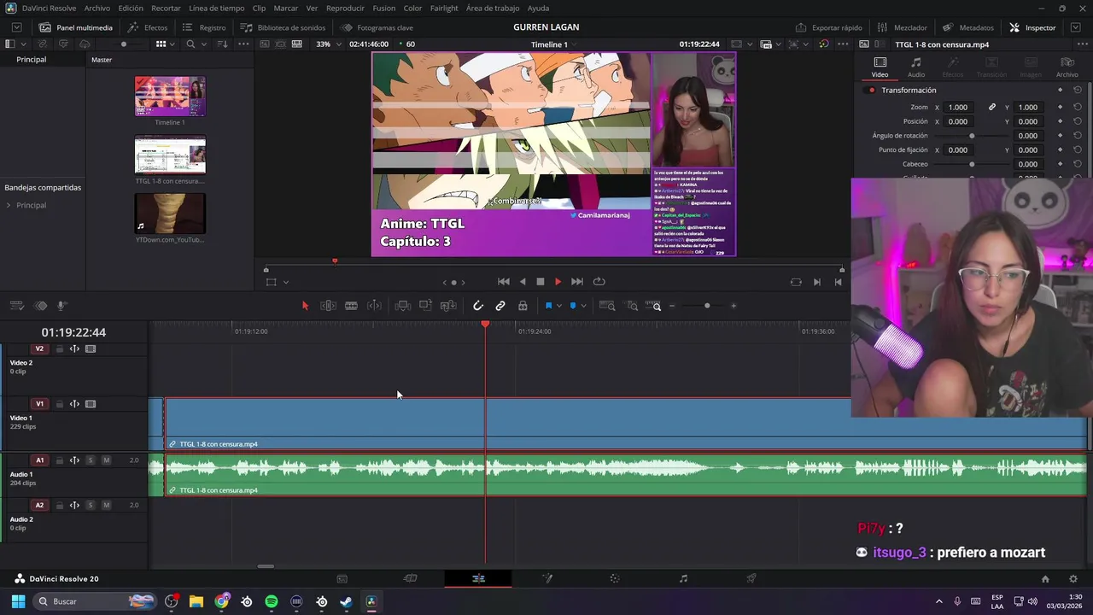Select the Blade edit mode tool
This screenshot has width=1093, height=615.
click(351, 306)
